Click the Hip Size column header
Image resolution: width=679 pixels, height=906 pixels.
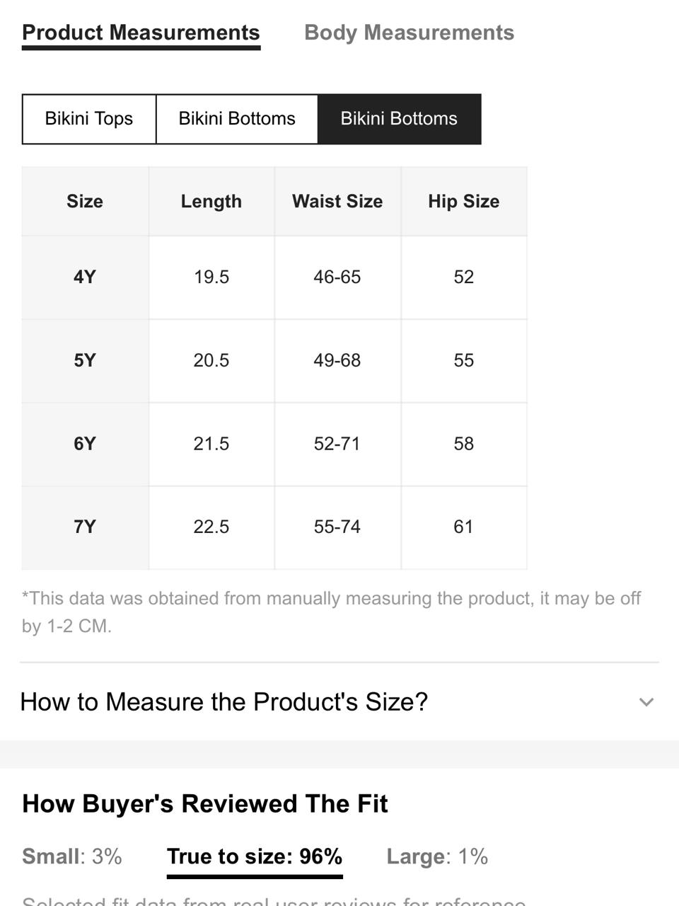coord(464,201)
